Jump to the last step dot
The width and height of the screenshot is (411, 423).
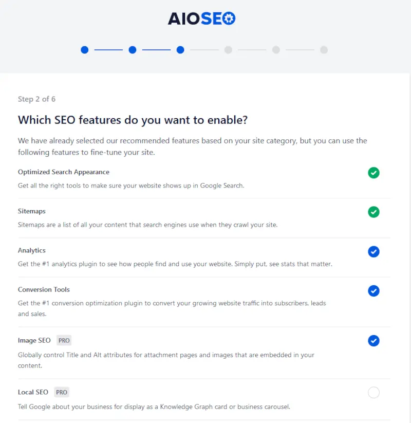[x=324, y=50]
